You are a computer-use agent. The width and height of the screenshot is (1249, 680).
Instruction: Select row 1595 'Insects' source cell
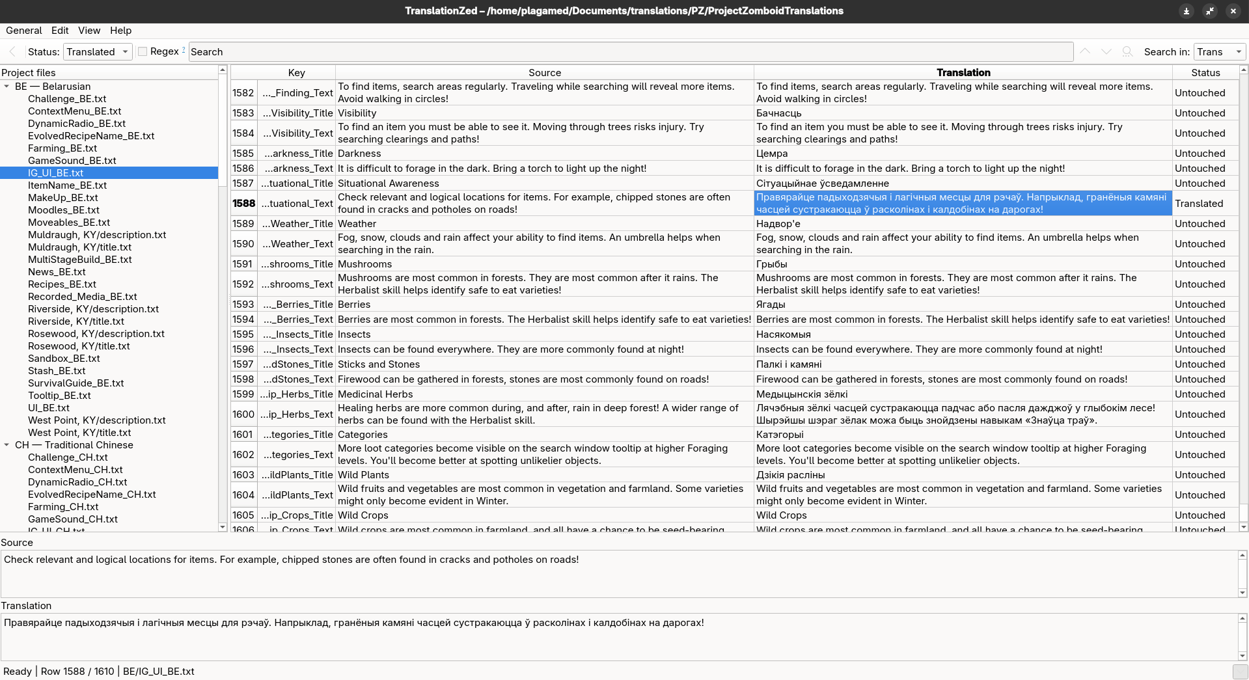point(544,334)
